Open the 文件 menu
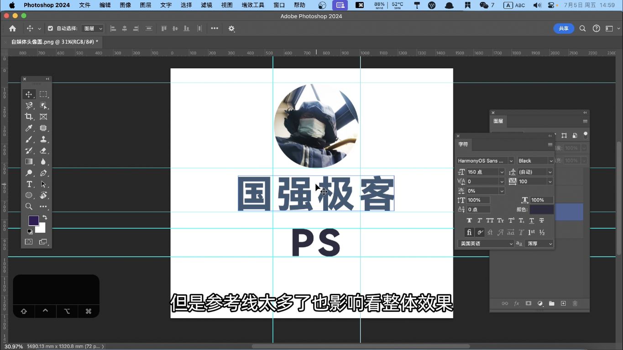The width and height of the screenshot is (623, 350). 84,5
